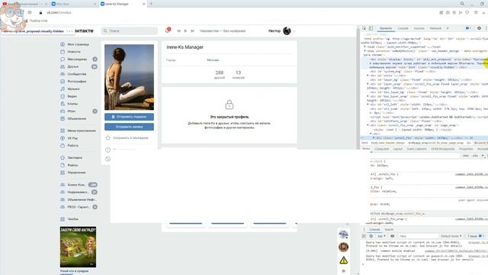The height and width of the screenshot is (275, 488).
Task: Click the Отправить подарок button
Action: 129,117
